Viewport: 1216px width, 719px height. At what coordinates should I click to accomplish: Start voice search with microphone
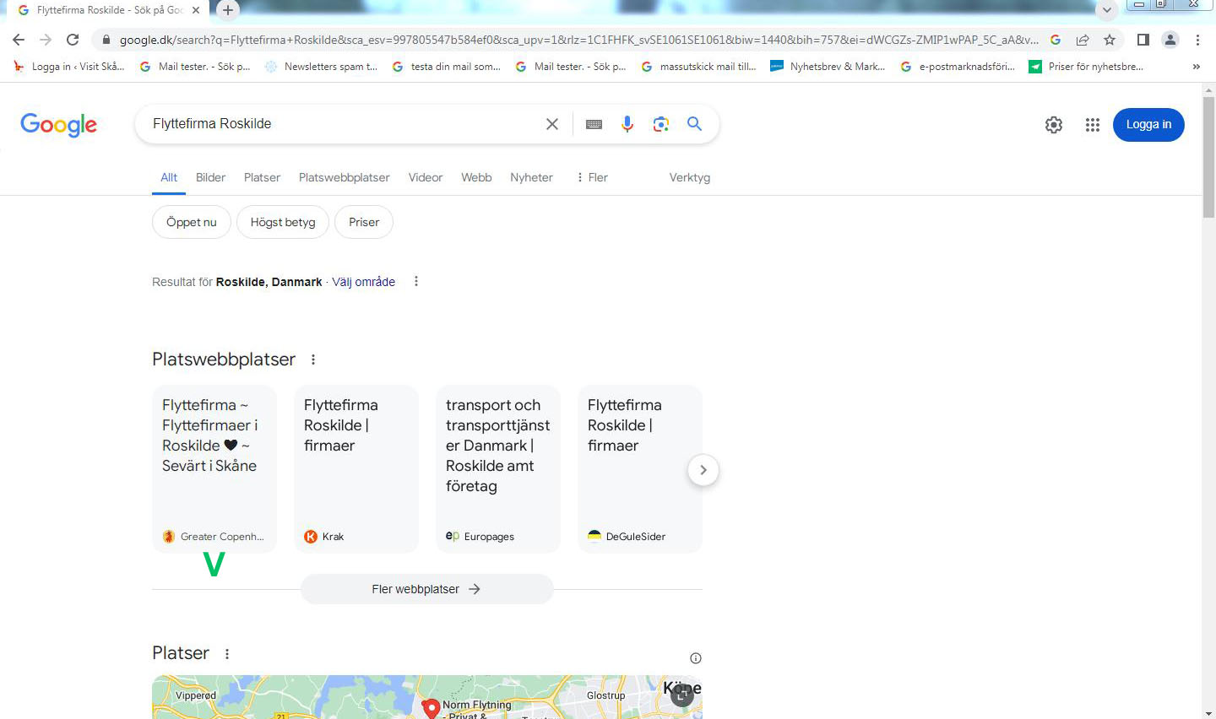[627, 124]
